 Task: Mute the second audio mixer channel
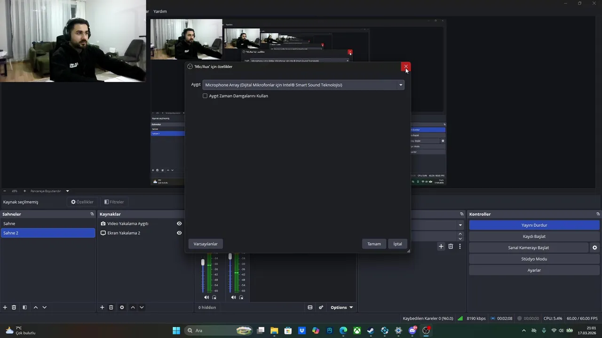click(x=233, y=297)
